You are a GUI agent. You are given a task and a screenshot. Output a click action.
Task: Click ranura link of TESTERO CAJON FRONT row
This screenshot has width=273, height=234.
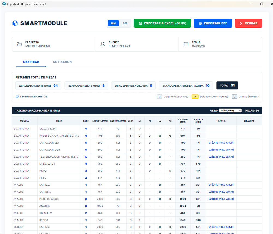click(221, 157)
